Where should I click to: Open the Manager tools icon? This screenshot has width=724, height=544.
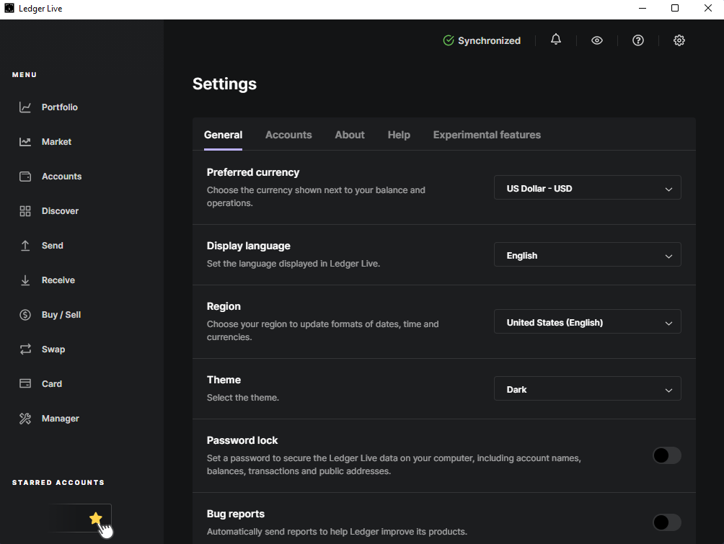pos(25,419)
